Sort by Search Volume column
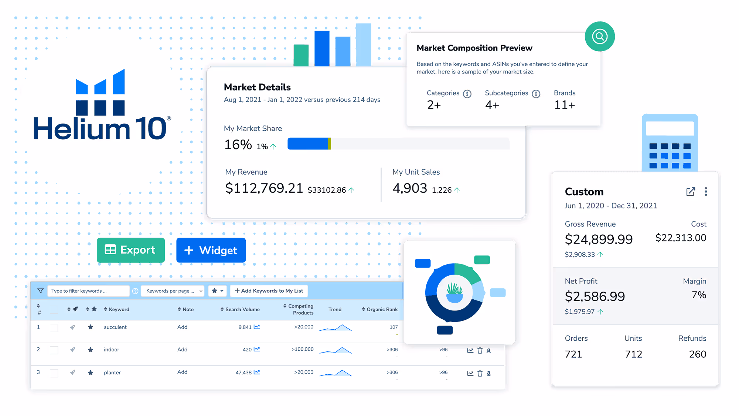739x416 pixels. click(240, 309)
